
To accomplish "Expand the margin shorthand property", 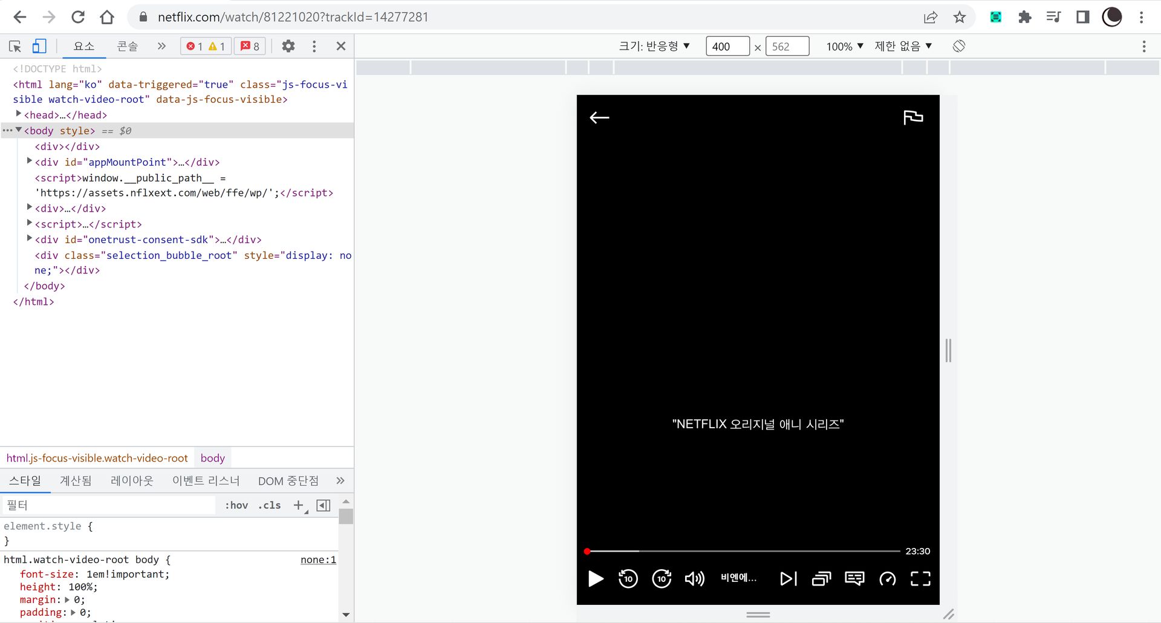I will [67, 600].
